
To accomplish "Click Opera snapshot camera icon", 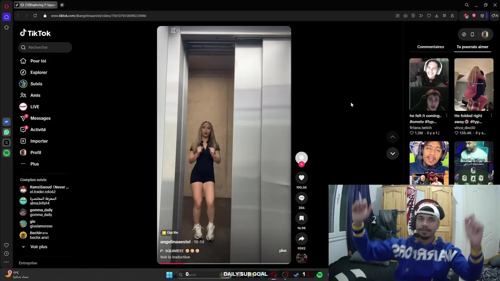I will pos(405,16).
